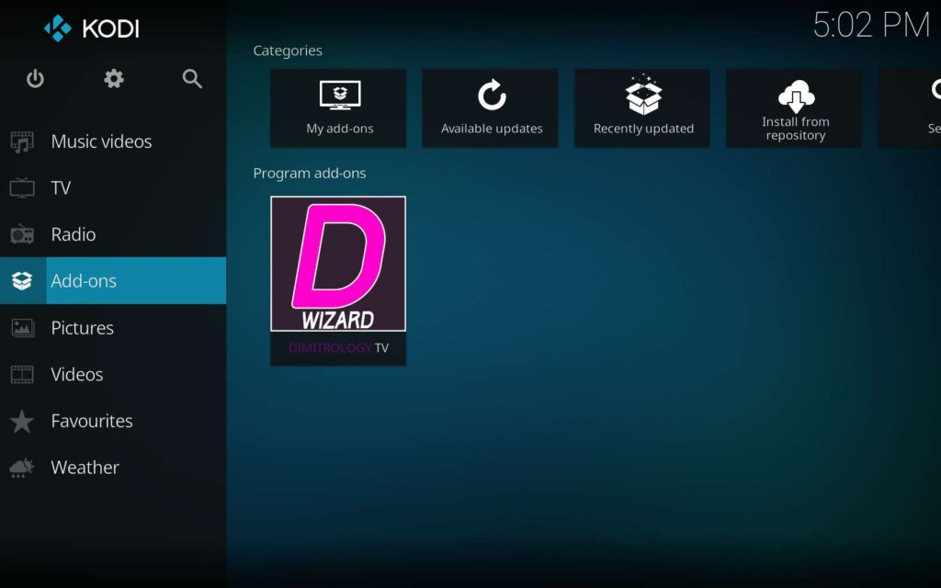Image resolution: width=941 pixels, height=588 pixels.
Task: Click the Music videos film-note icon
Action: (22, 141)
